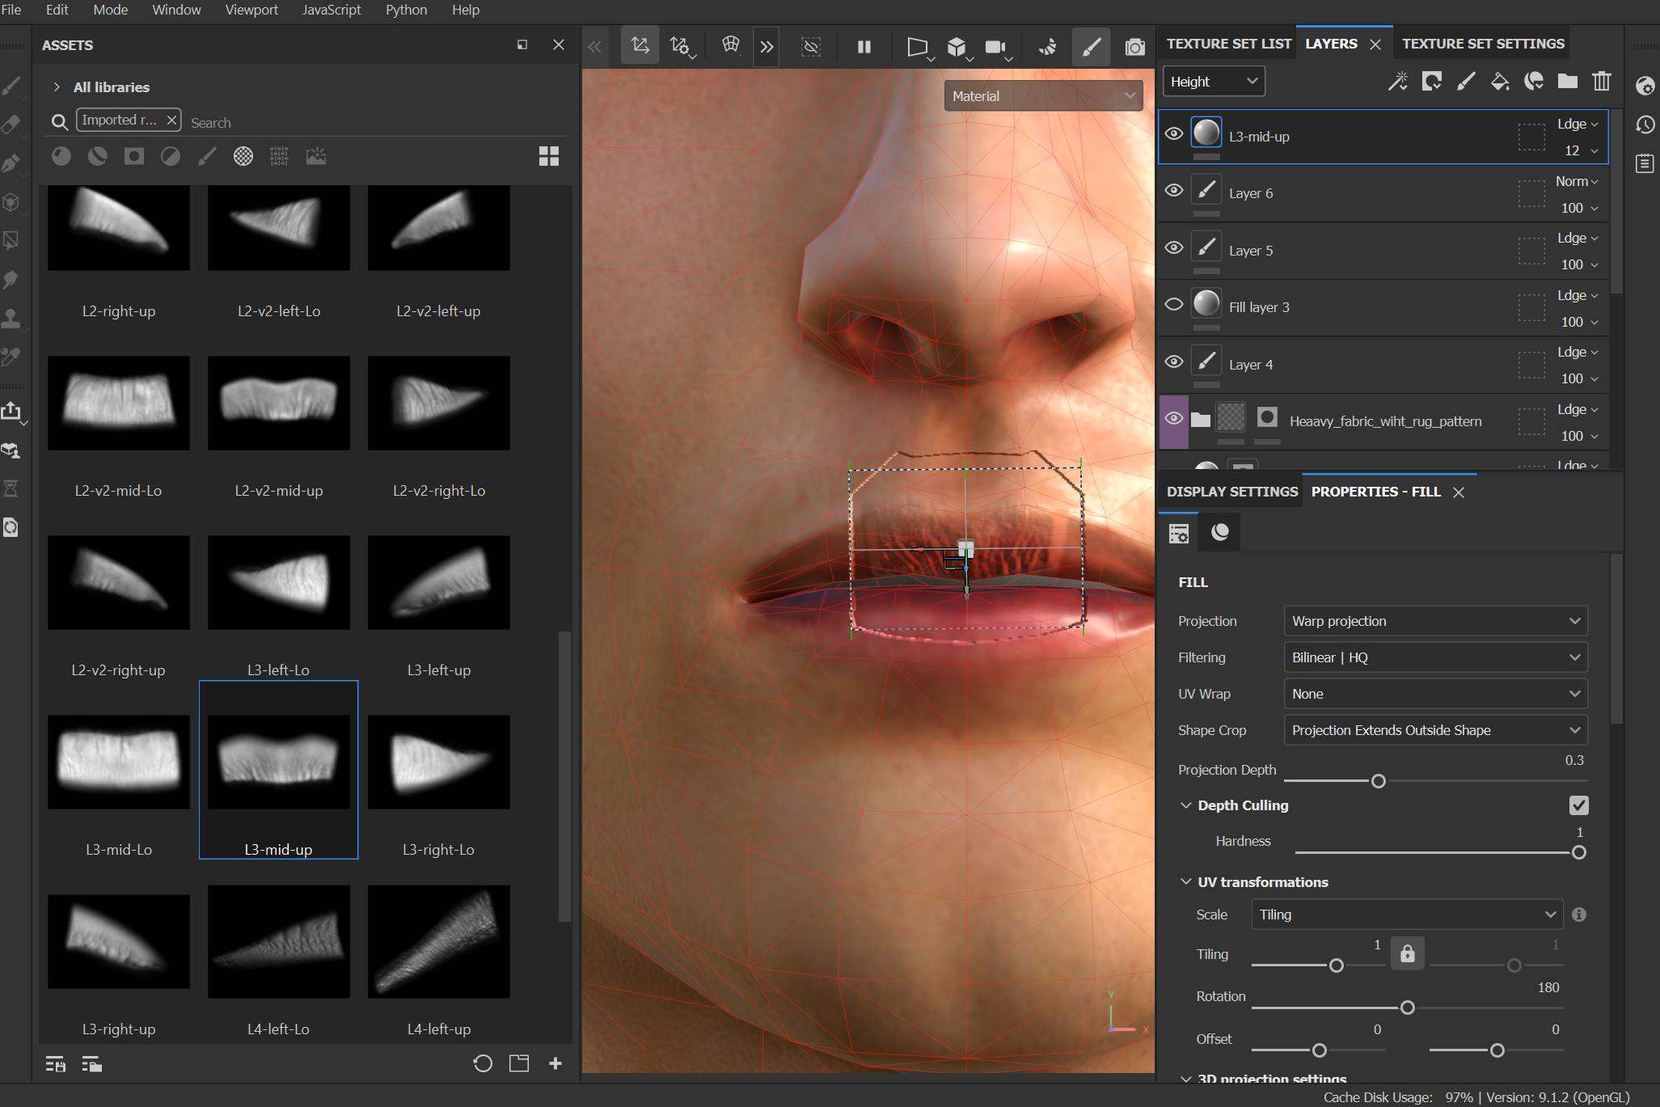Disable the Depth Culling checkbox
Viewport: 1660px width, 1107px height.
coord(1579,805)
